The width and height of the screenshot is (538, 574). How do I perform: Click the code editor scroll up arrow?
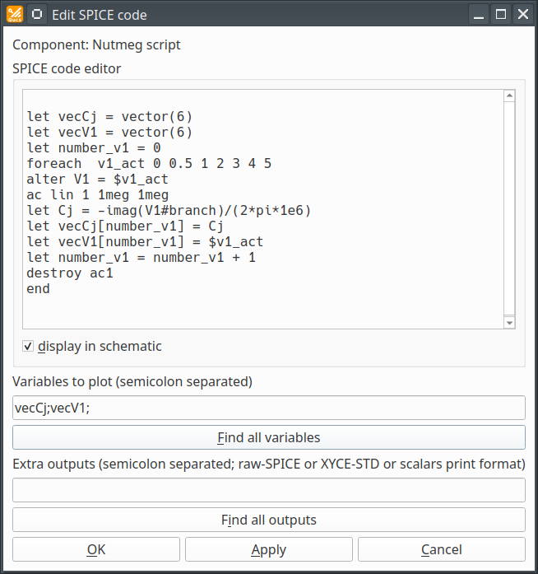[509, 96]
